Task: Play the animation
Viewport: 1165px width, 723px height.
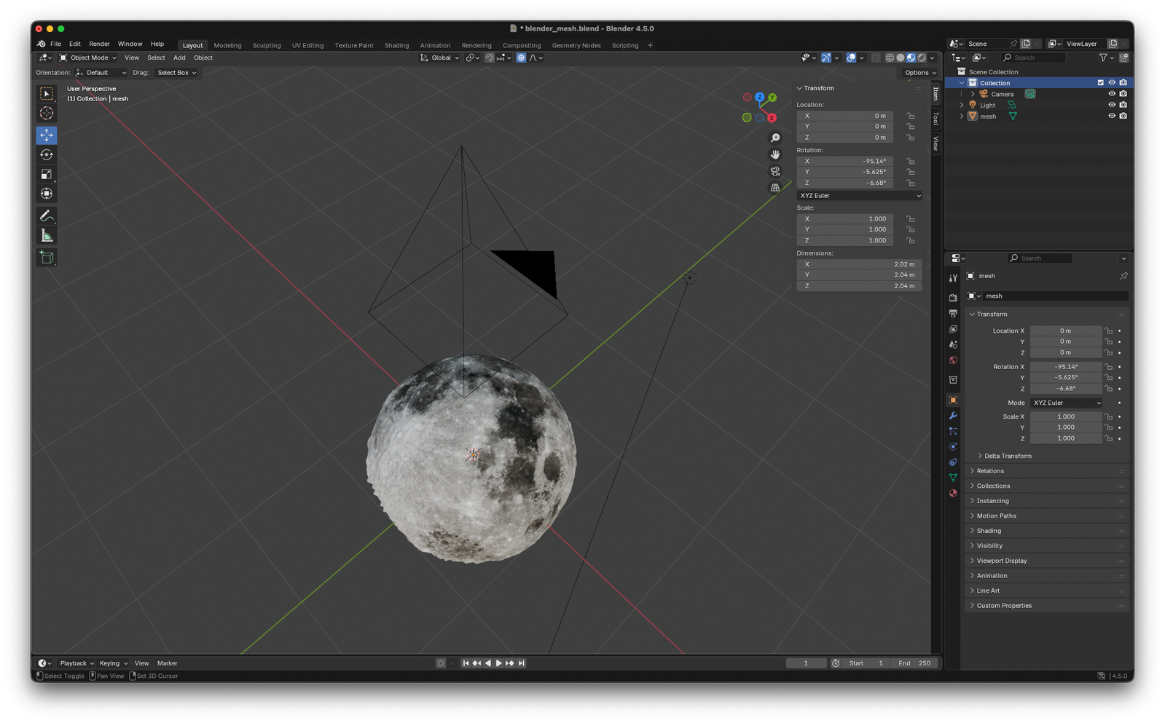Action: [x=499, y=663]
